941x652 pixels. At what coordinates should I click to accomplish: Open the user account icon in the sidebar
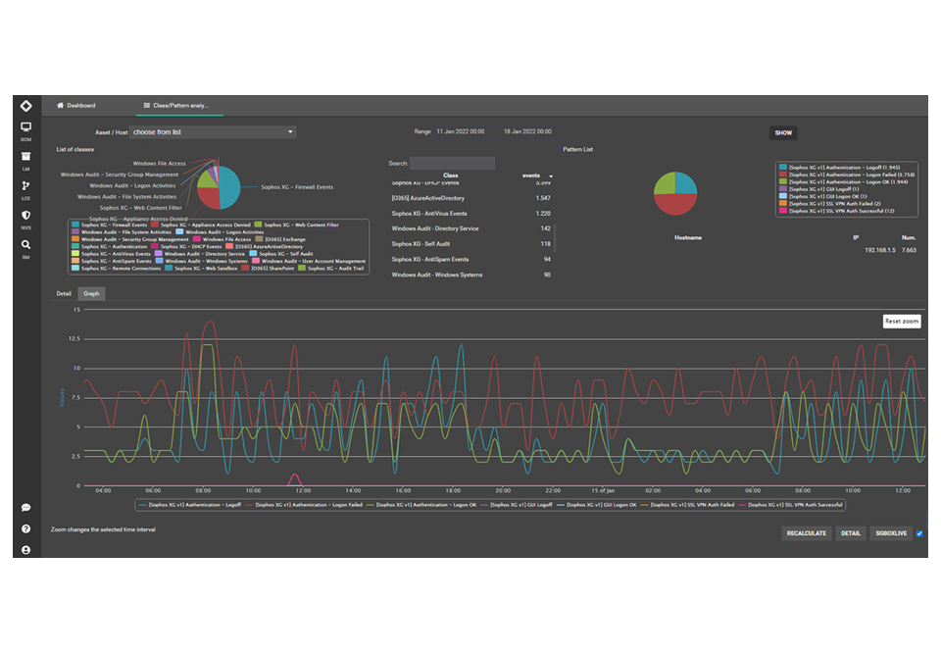coord(25,550)
